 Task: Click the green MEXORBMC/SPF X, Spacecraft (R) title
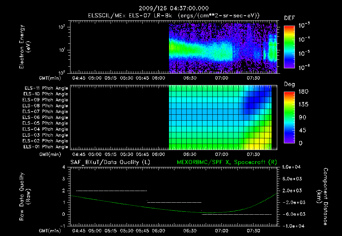point(227,162)
